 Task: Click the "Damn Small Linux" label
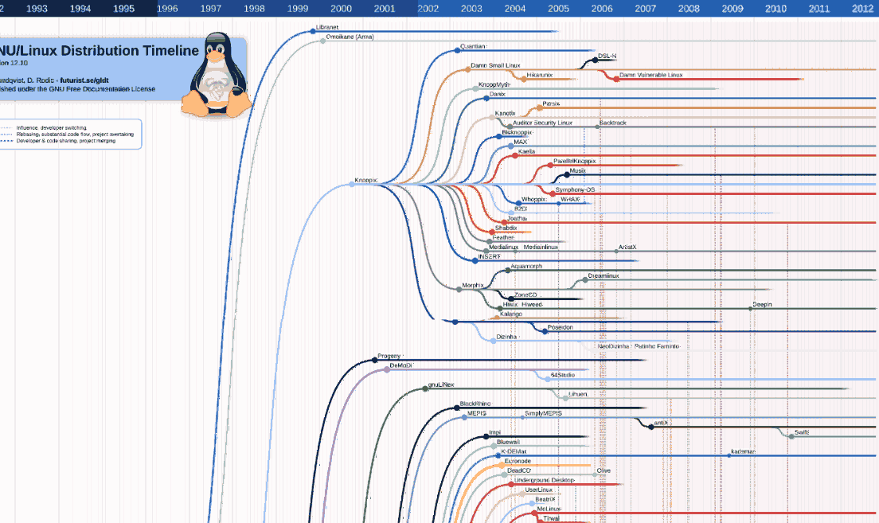[x=495, y=65]
